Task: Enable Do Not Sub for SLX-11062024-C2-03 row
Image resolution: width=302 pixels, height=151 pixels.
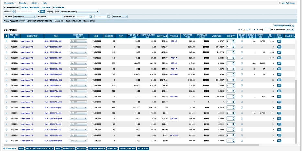Action: coord(242,63)
